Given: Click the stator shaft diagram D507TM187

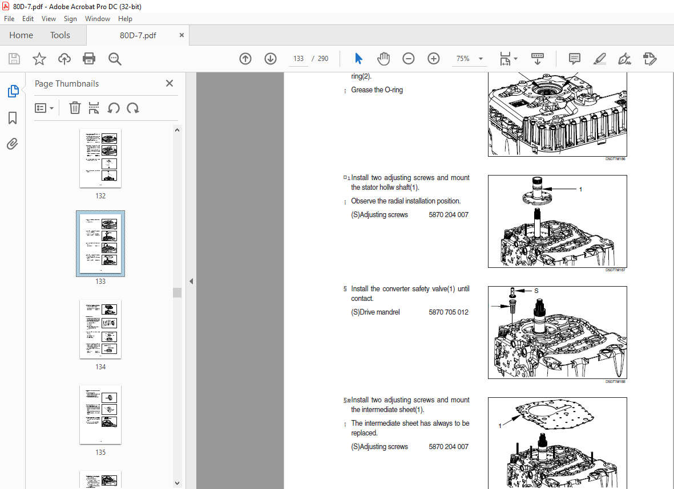Looking at the screenshot, I should coord(558,221).
